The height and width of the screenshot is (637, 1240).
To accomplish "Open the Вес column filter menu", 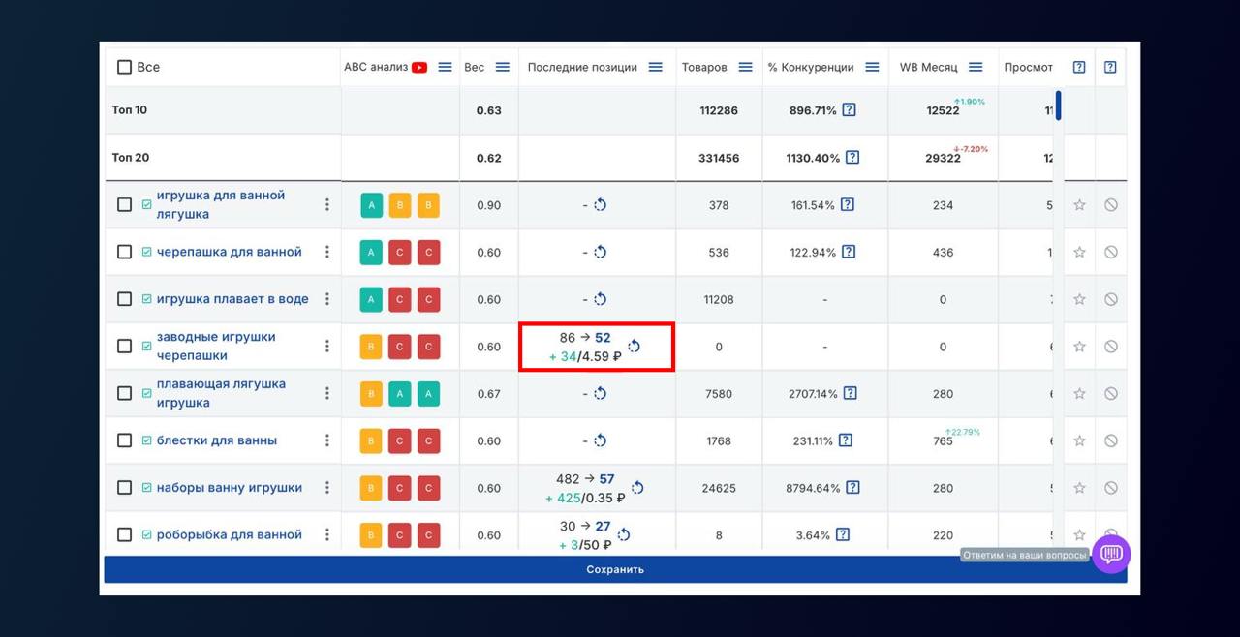I will [x=502, y=68].
